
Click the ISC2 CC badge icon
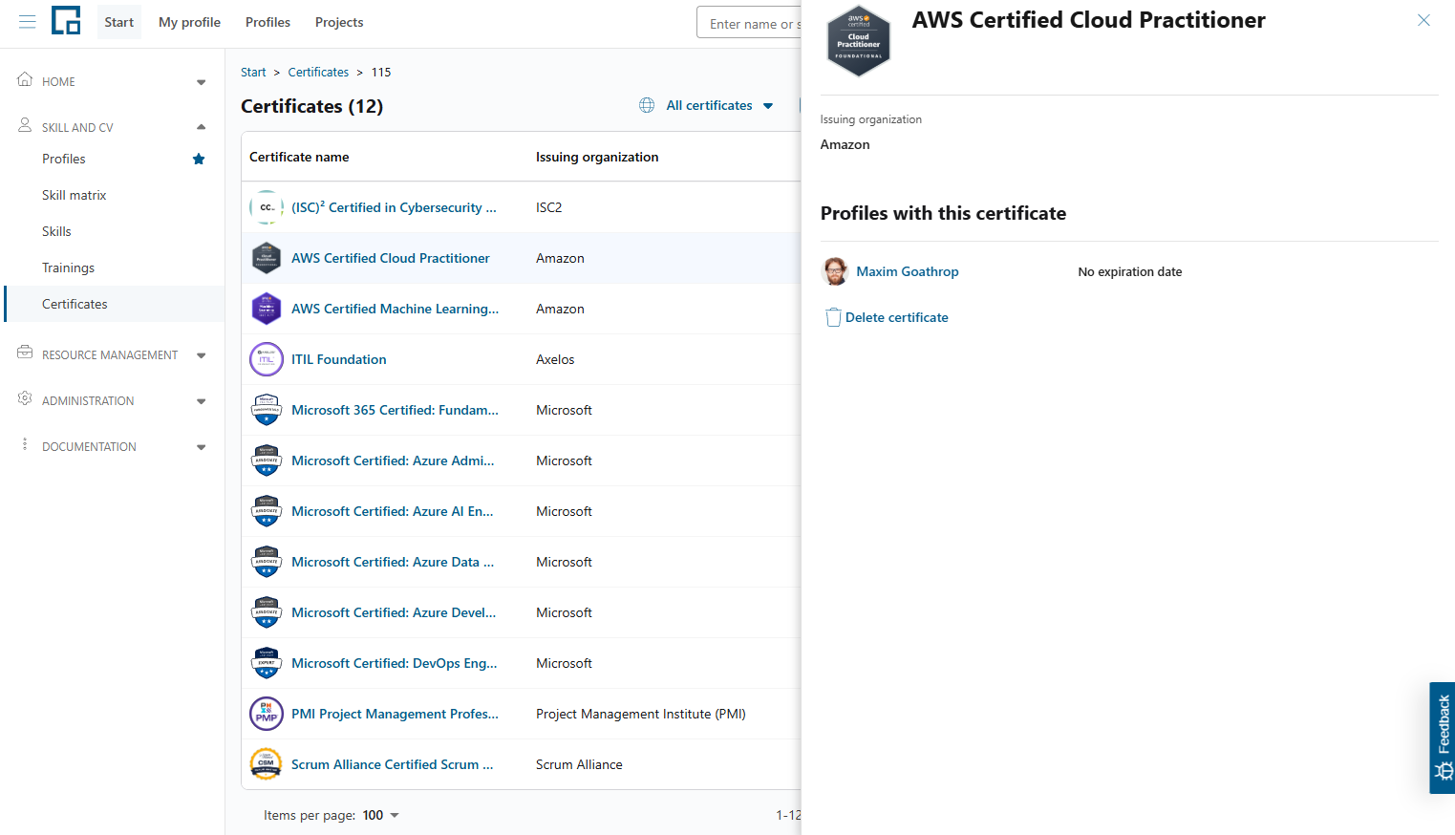(267, 207)
